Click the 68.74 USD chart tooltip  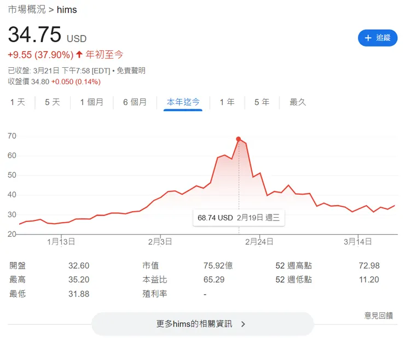(x=239, y=218)
